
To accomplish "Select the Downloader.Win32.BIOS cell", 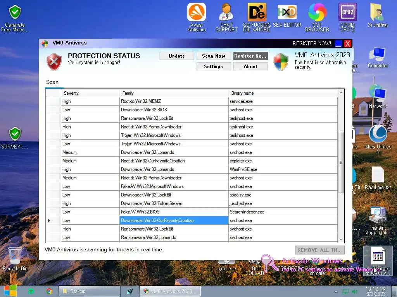I will coord(174,110).
